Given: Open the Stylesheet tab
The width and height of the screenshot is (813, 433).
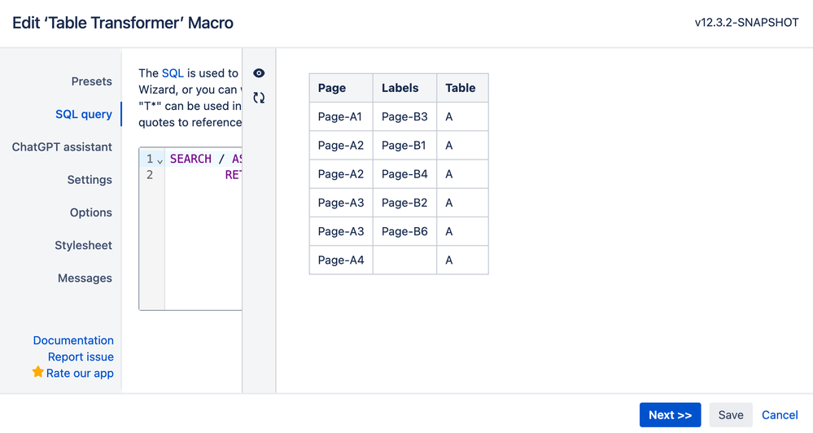Looking at the screenshot, I should pos(83,245).
